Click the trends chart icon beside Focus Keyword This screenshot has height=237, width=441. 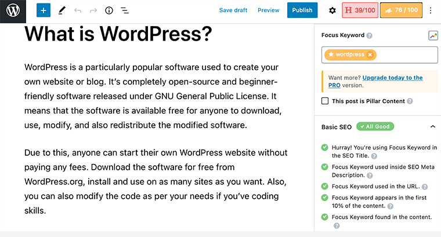click(433, 35)
